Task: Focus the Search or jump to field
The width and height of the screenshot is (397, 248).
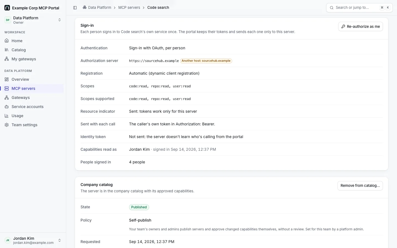Action: pyautogui.click(x=359, y=8)
